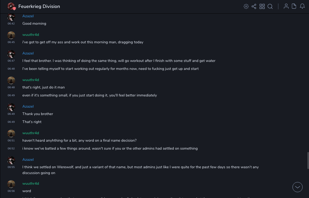Open wuuthr4d username above 'that's right, just do it man'
The image size is (309, 198).
click(x=31, y=80)
